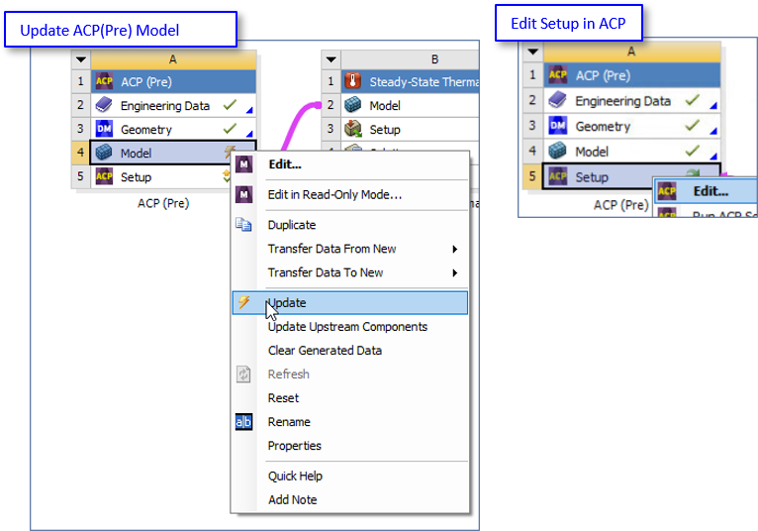Select Transfer Data From New entry
The width and height of the screenshot is (758, 531).
pos(350,249)
